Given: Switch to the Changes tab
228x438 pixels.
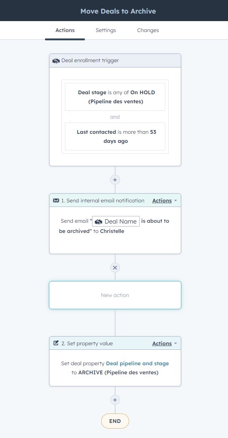Looking at the screenshot, I should click(x=148, y=30).
